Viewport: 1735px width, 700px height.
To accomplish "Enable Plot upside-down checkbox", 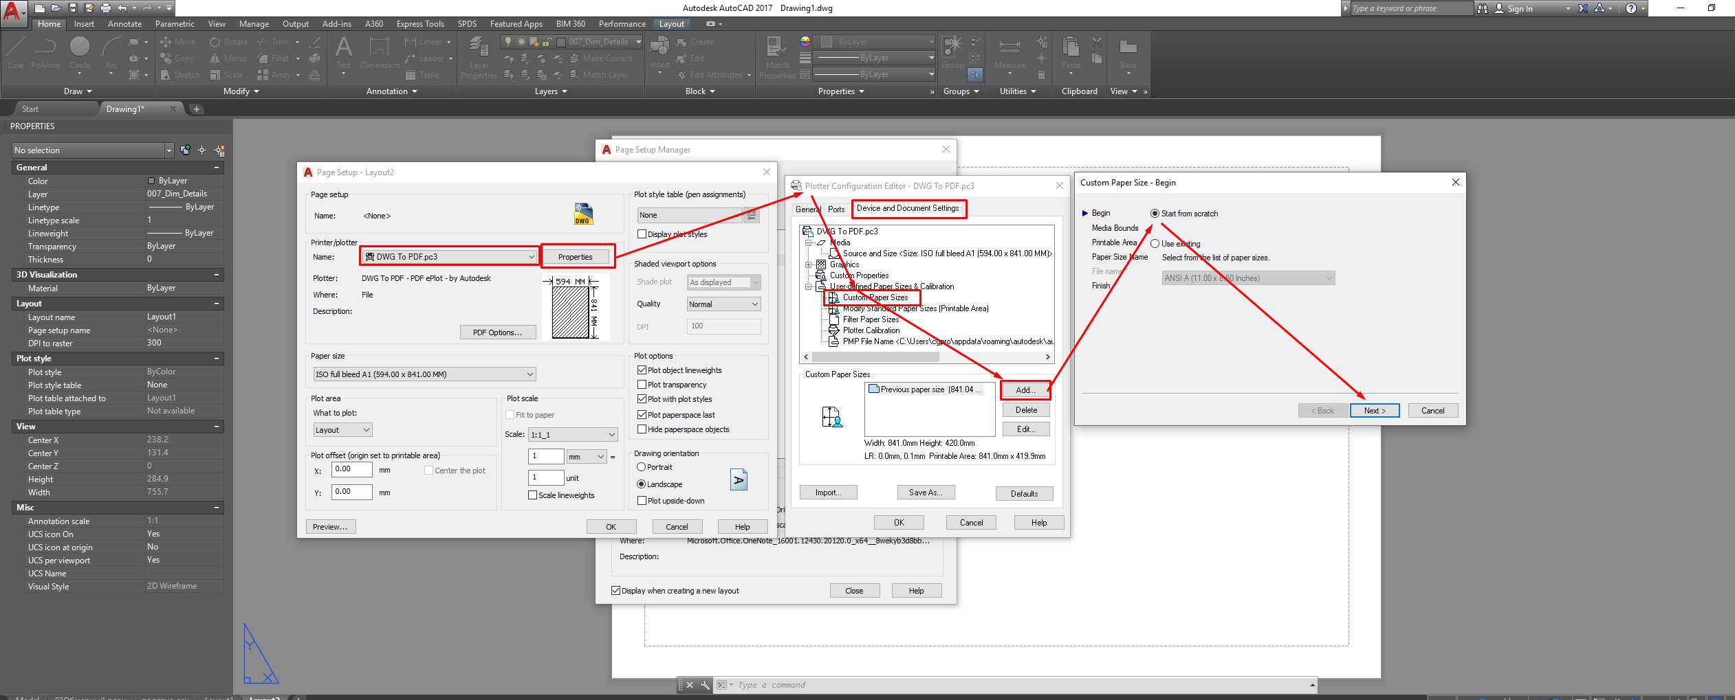I will (x=642, y=501).
